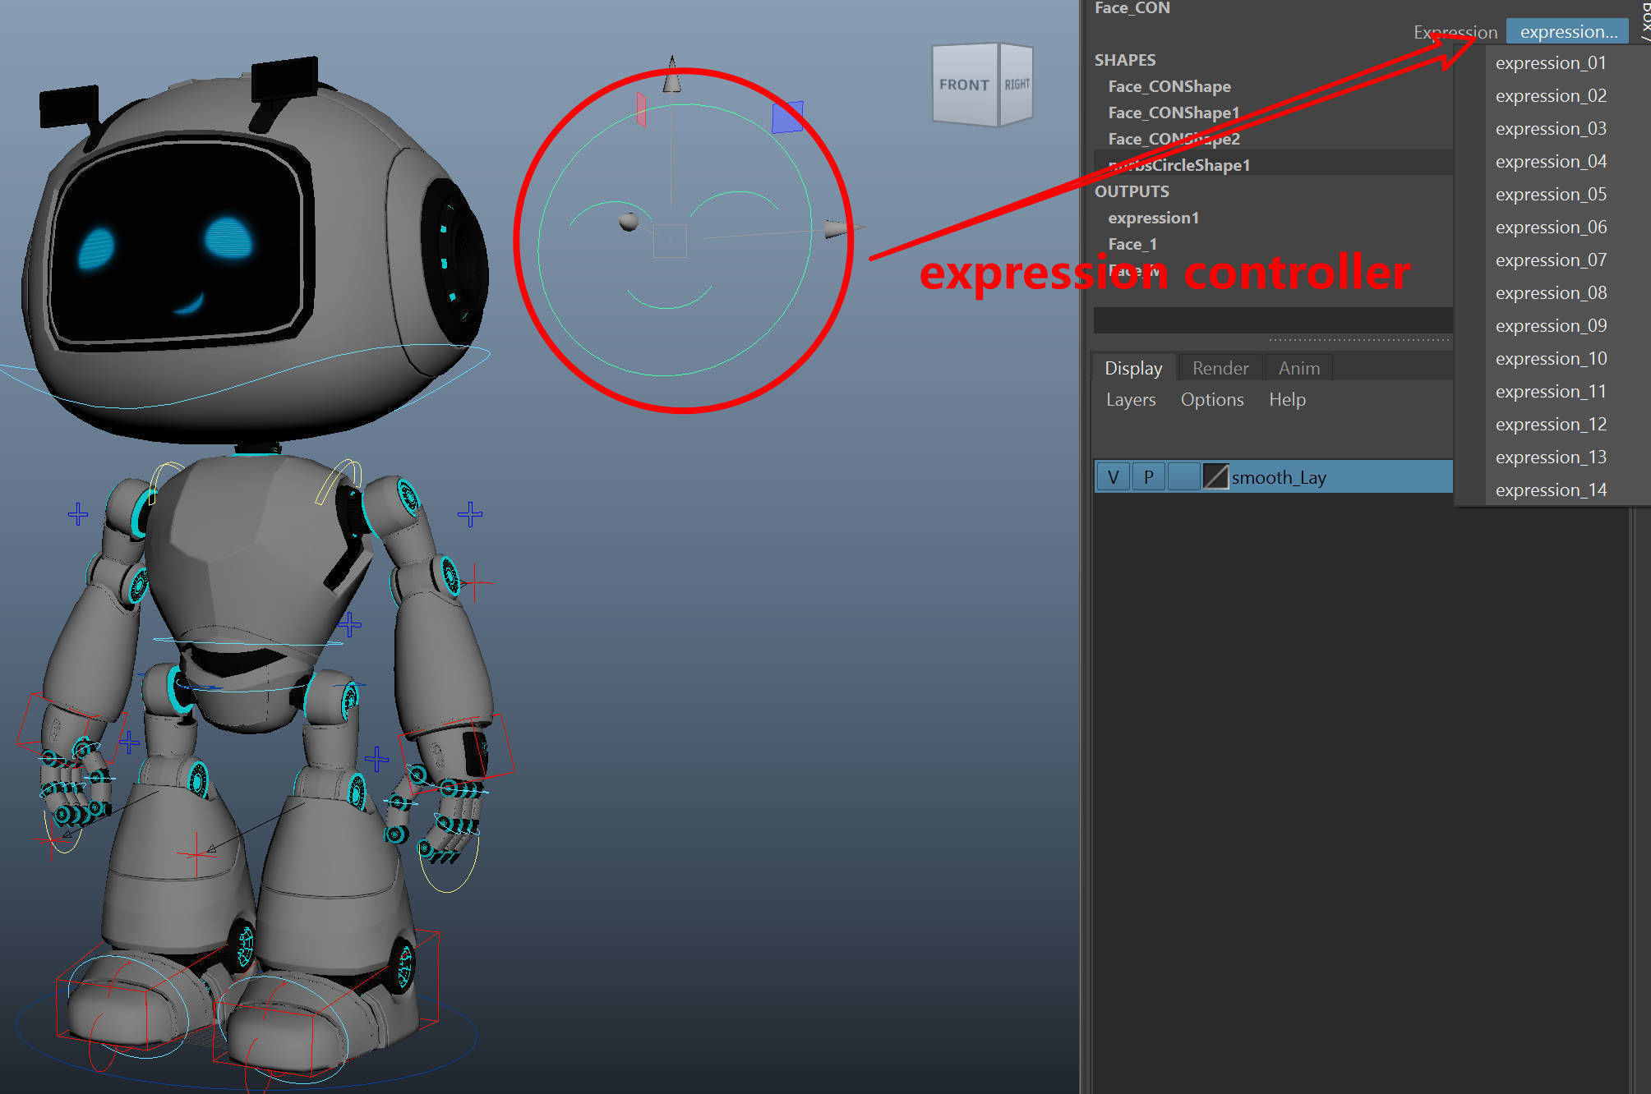This screenshot has width=1651, height=1094.
Task: Choose expression_03 in the enum list
Action: coord(1550,129)
